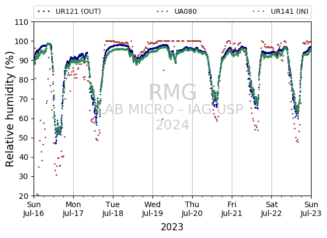Click the green dotted marker in legend
327x238 pixels.
[x=258, y=12]
